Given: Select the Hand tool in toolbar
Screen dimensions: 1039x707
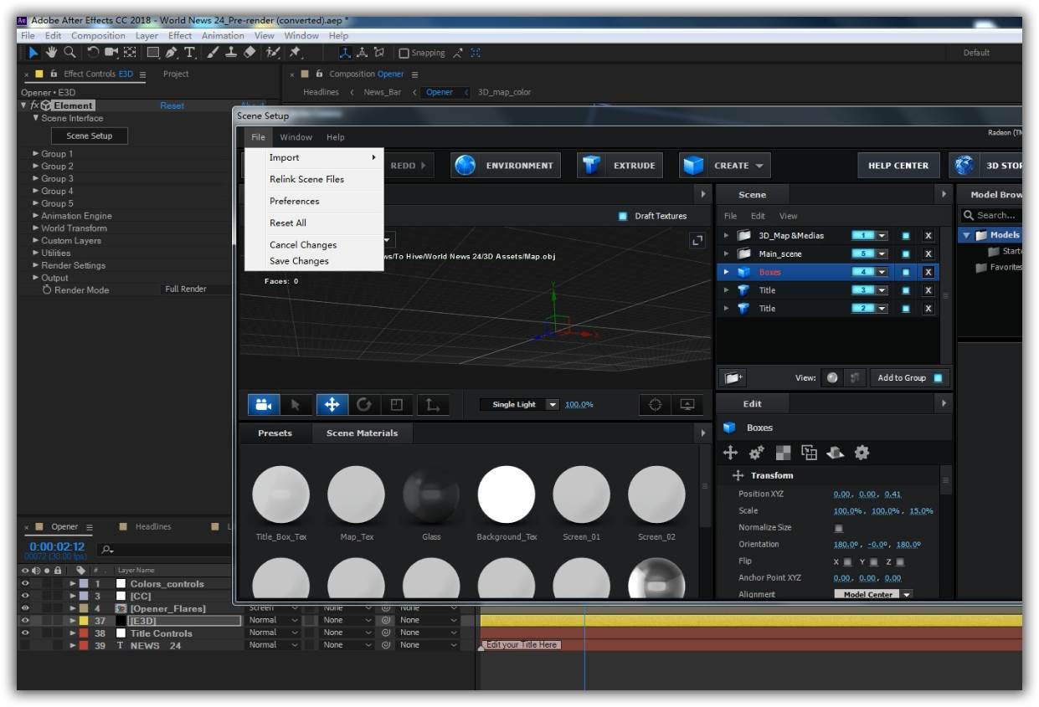Looking at the screenshot, I should tap(51, 53).
